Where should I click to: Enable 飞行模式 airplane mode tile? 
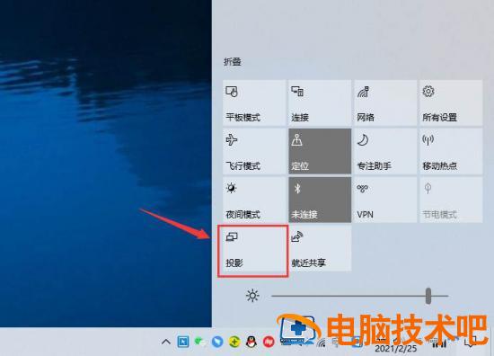coord(254,151)
